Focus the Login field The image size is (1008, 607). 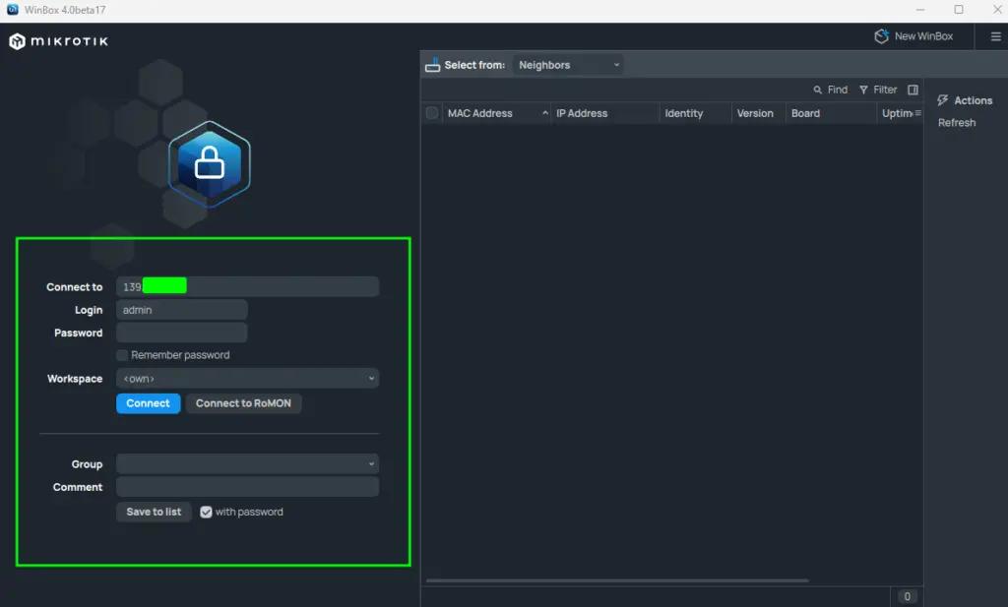coord(182,310)
